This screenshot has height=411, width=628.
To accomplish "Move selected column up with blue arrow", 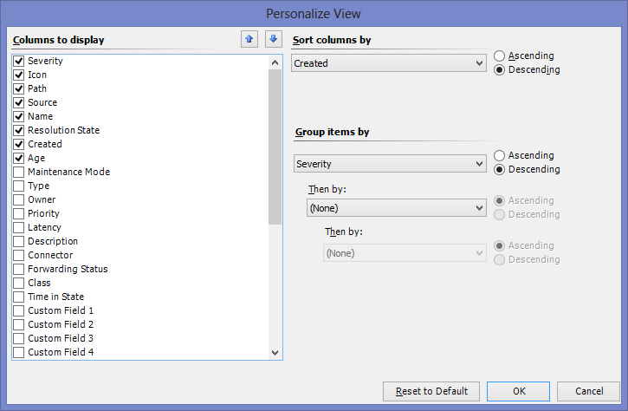I will [249, 39].
